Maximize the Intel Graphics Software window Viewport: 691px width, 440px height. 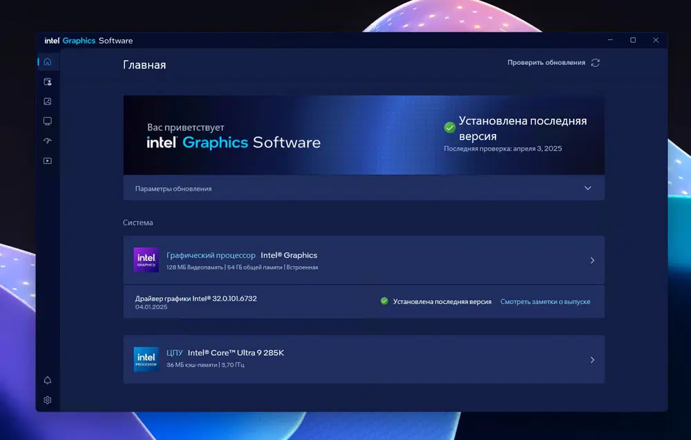(x=633, y=40)
